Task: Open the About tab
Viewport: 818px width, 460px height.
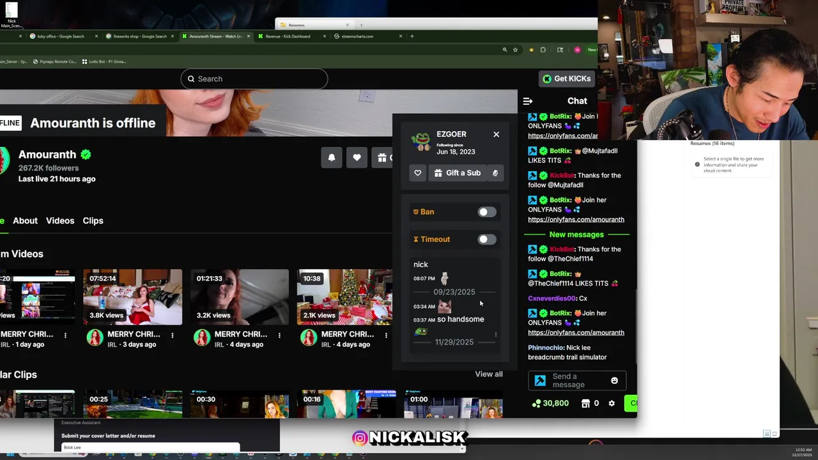Action: click(x=25, y=220)
